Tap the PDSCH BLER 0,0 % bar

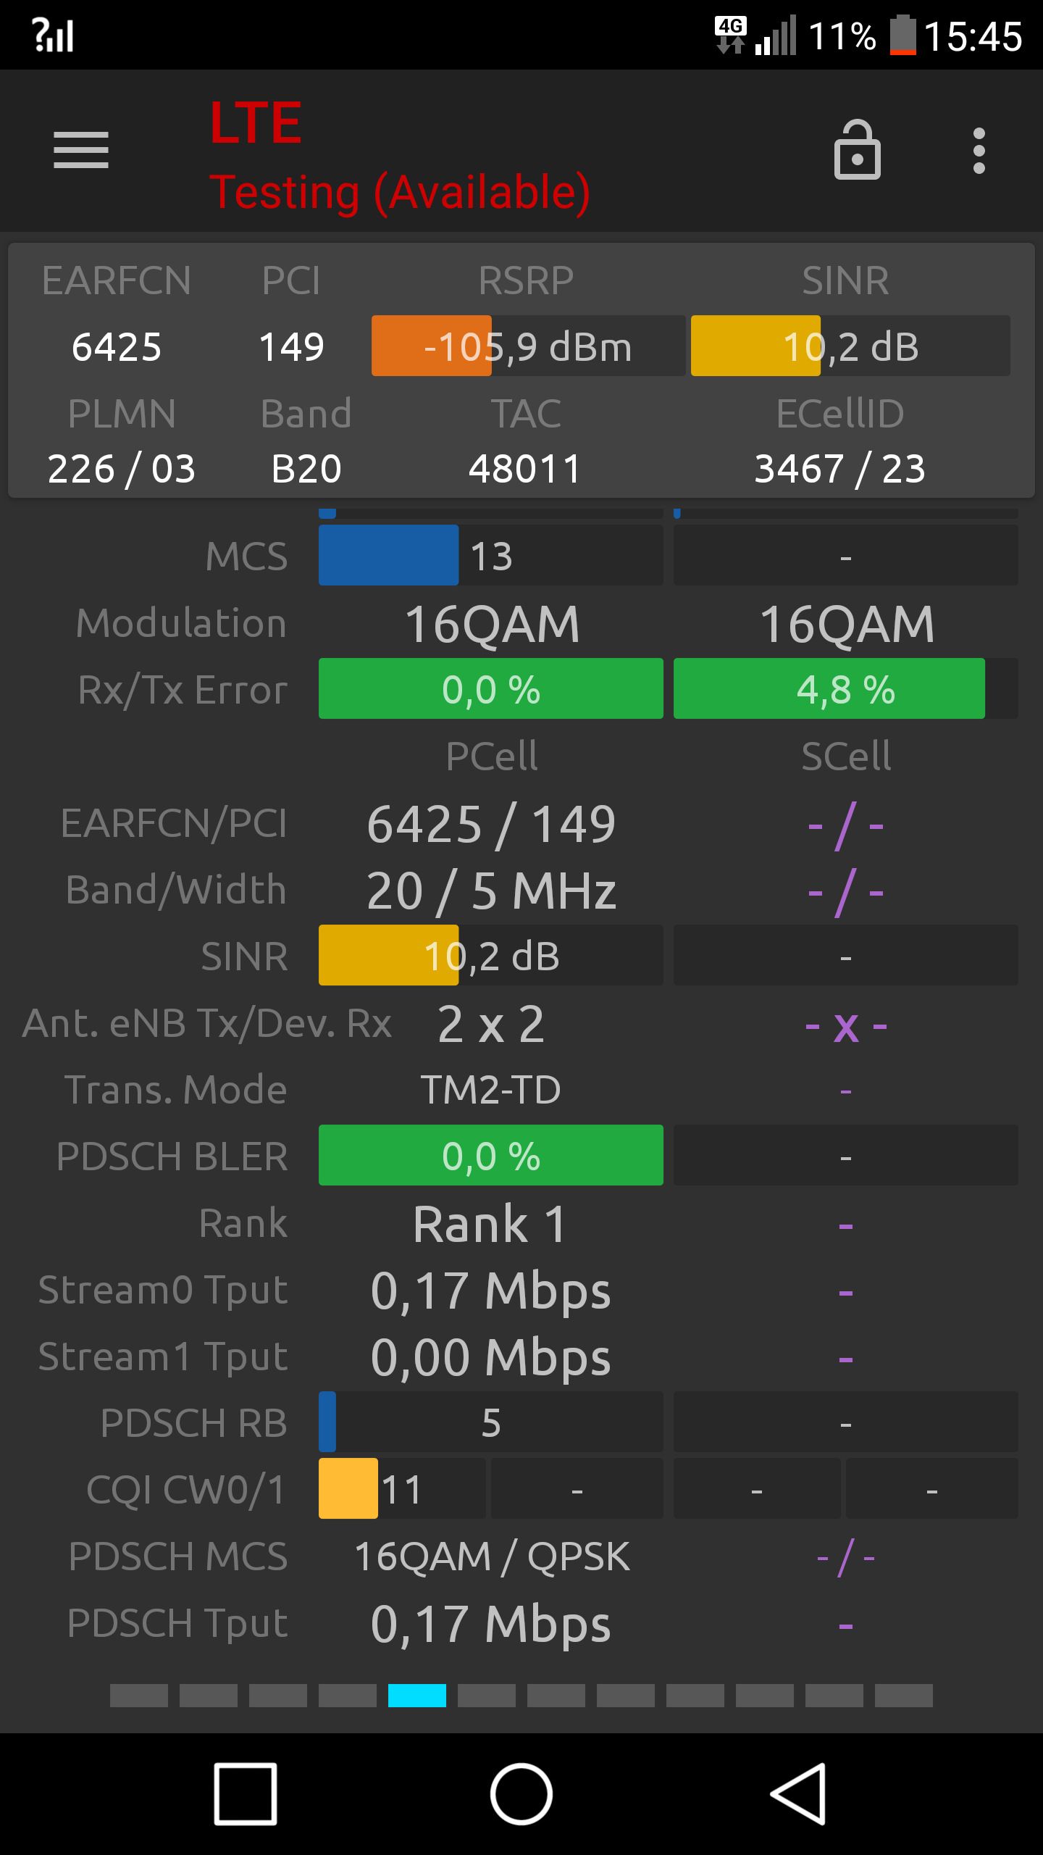pos(490,1155)
